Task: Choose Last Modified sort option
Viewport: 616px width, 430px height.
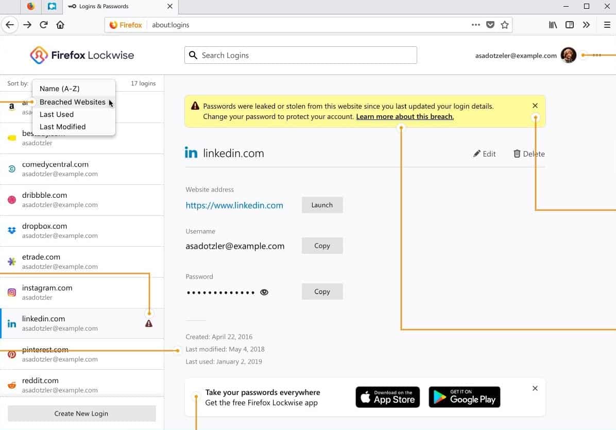Action: (x=74, y=127)
